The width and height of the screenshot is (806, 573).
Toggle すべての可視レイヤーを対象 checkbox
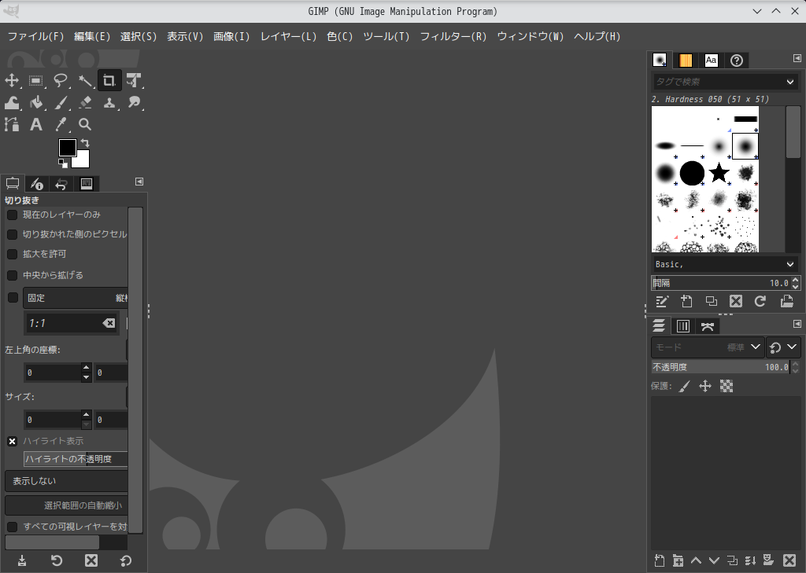tap(13, 527)
